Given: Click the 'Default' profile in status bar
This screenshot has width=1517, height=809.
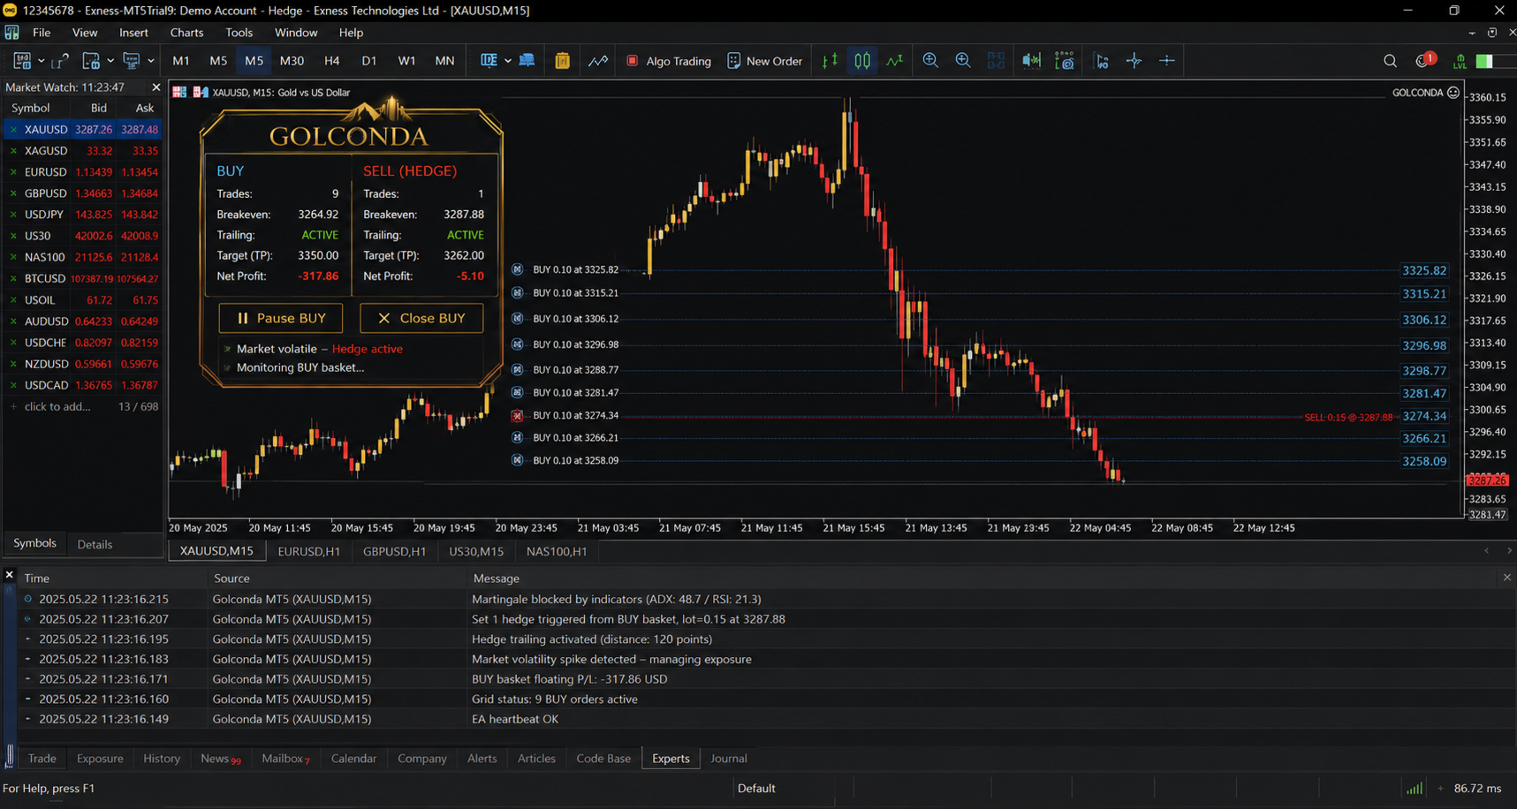Looking at the screenshot, I should pyautogui.click(x=756, y=788).
